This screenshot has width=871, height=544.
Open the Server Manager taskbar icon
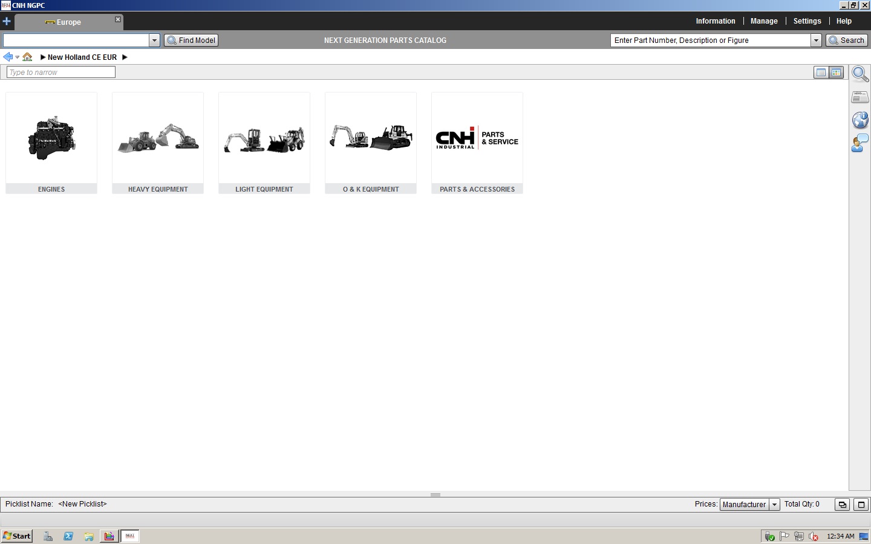point(48,536)
